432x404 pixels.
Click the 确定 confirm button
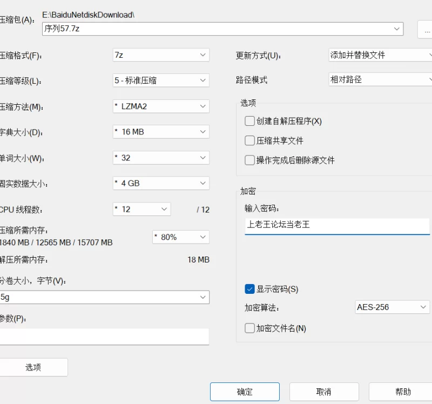click(245, 392)
